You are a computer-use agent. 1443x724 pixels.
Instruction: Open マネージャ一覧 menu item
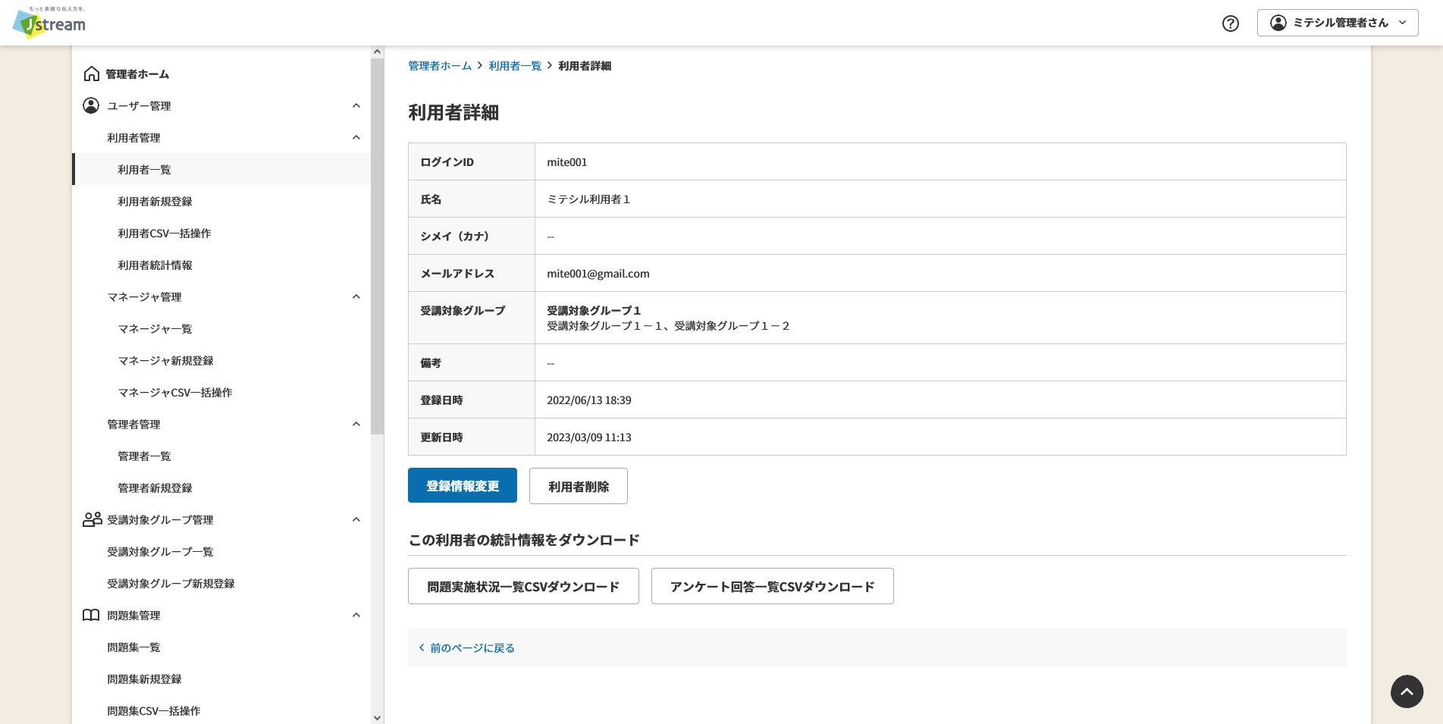tap(155, 328)
